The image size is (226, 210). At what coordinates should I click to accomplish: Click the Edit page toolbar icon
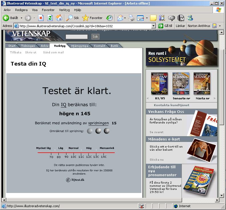(141, 18)
